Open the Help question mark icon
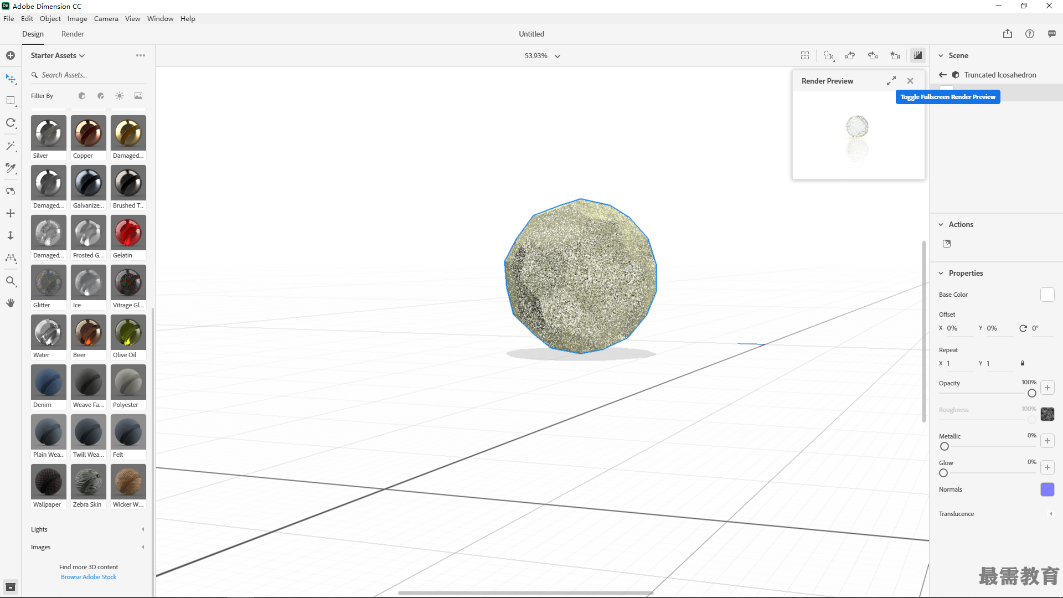Viewport: 1063px width, 598px height. (1030, 34)
